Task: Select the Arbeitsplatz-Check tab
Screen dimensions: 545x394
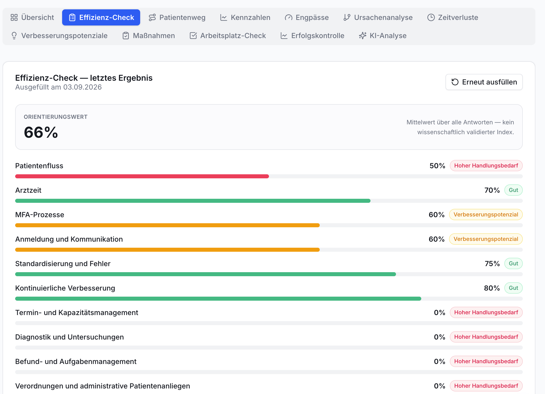Action: 228,36
